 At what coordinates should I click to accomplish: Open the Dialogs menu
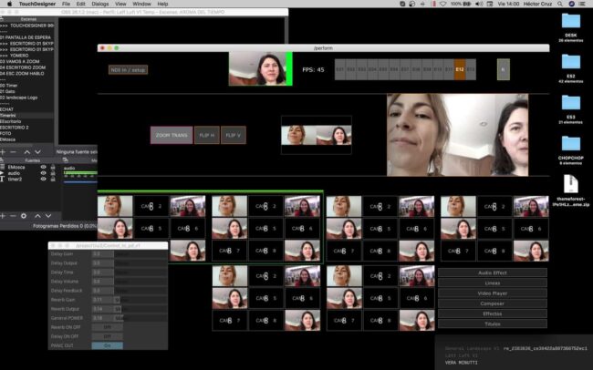pos(97,5)
